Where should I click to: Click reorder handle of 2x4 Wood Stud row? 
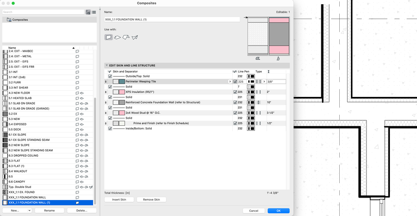pos(106,113)
